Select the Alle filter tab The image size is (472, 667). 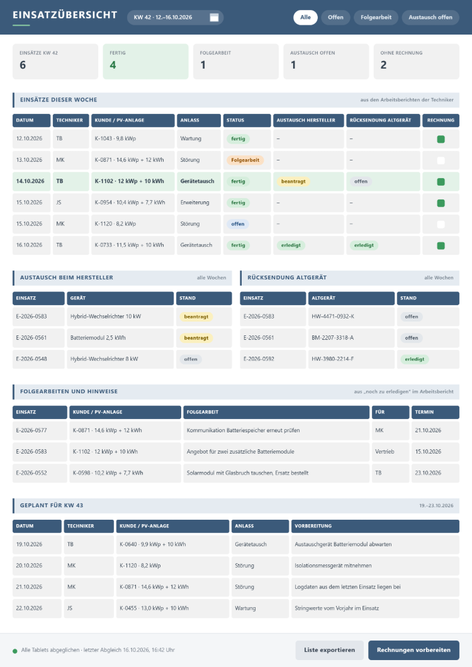click(305, 18)
